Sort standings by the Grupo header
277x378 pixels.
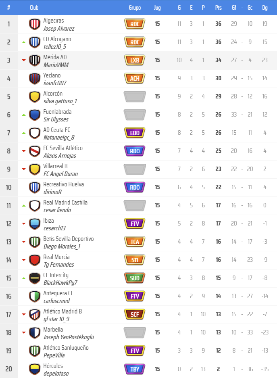(135, 8)
